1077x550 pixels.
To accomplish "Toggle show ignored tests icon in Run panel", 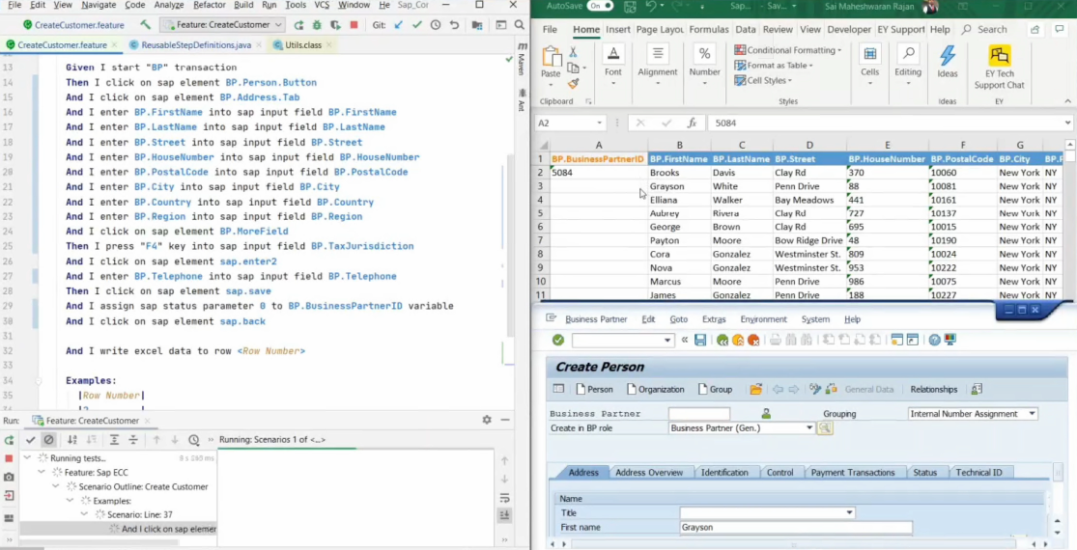I will coord(48,440).
